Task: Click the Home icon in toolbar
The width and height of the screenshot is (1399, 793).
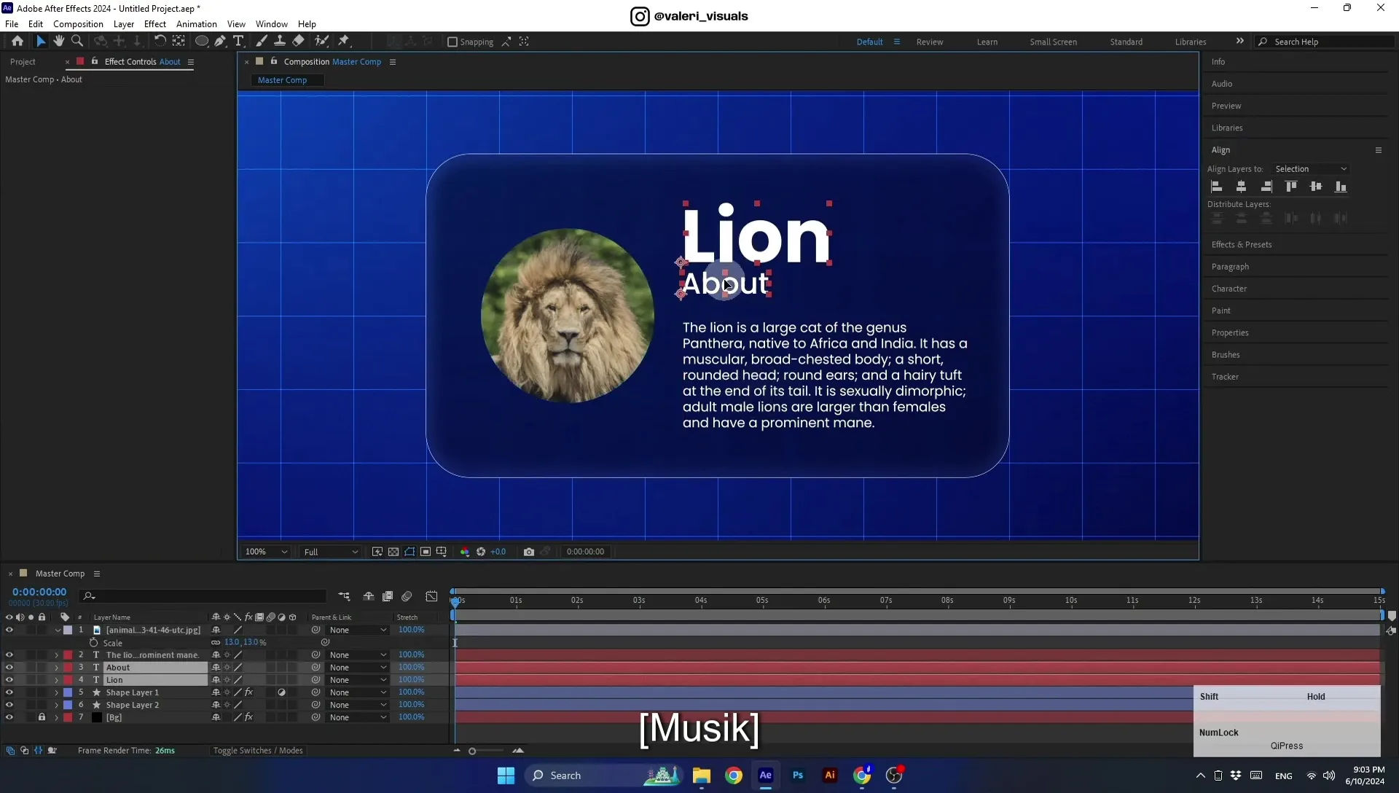Action: point(17,42)
